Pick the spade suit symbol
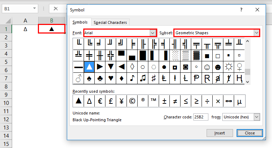Image resolution: width=272 pixels, height=148 pixels. click(x=89, y=78)
